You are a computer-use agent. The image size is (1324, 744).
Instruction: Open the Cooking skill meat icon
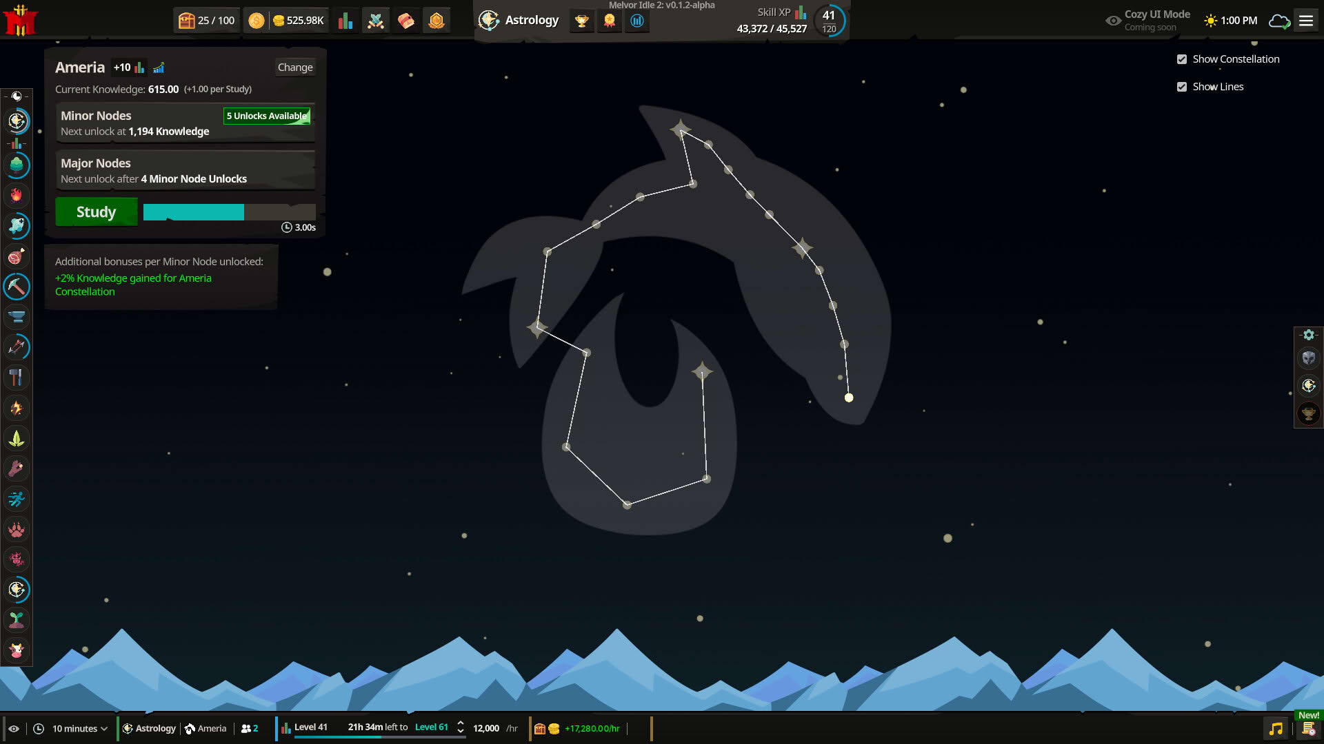point(17,256)
